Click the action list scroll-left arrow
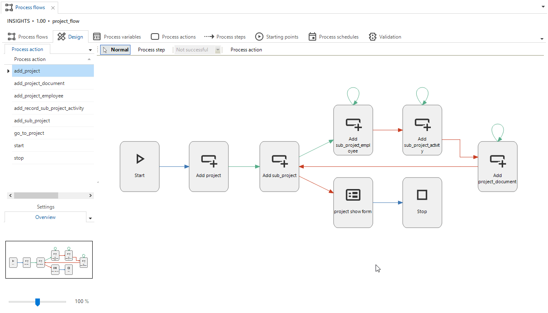 [10, 195]
